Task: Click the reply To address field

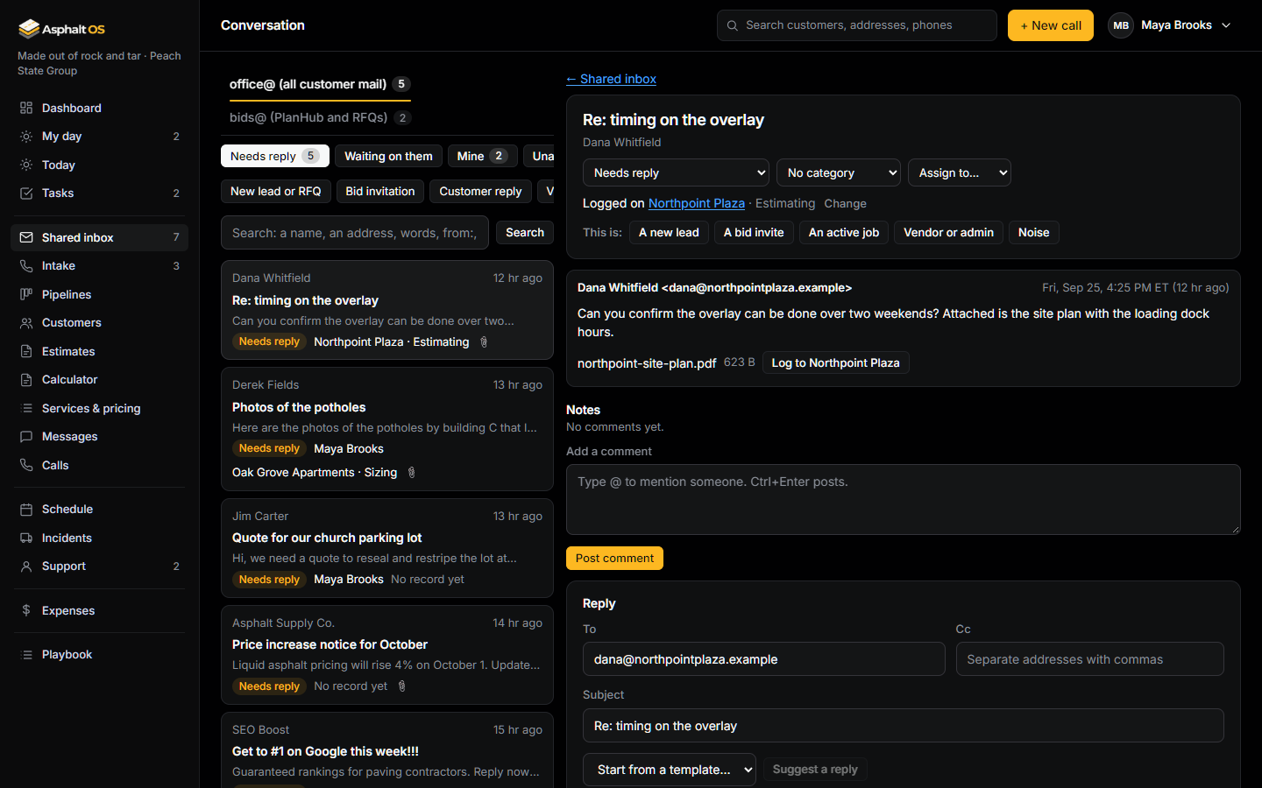Action: click(x=764, y=659)
